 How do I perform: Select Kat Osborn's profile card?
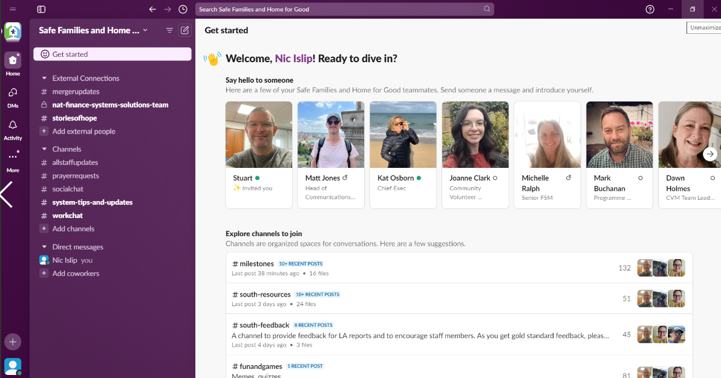pyautogui.click(x=403, y=155)
